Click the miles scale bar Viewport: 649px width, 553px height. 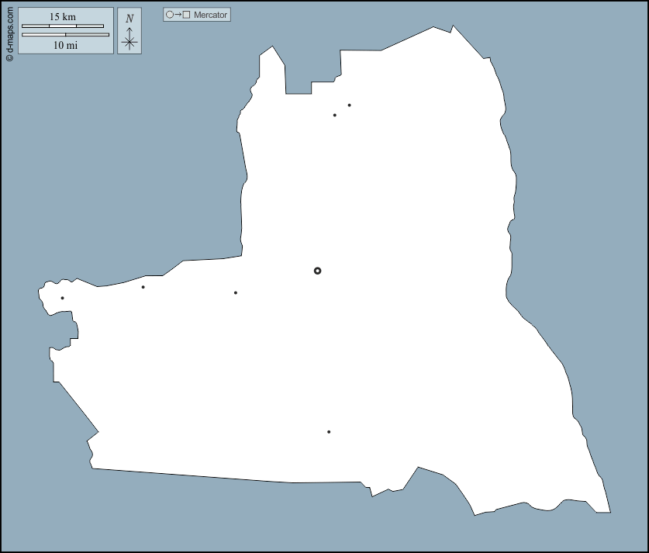(x=65, y=35)
